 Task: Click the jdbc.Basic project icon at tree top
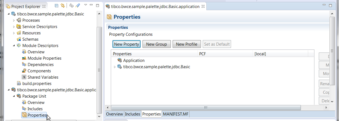pos(14,14)
